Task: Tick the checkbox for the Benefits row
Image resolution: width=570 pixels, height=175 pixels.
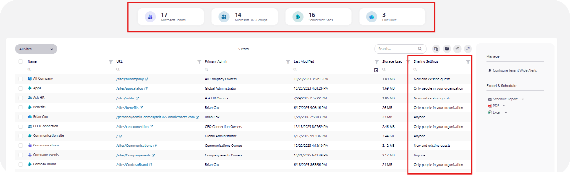Action: 20,107
